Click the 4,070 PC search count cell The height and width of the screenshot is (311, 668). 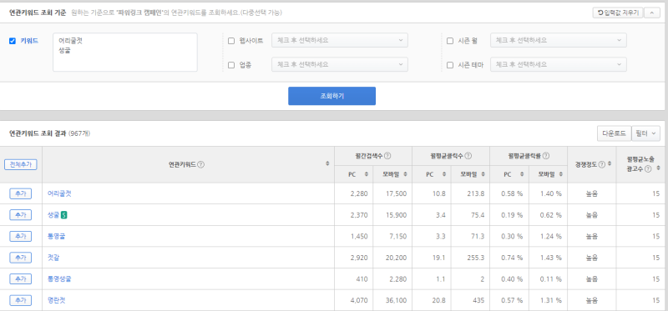point(353,300)
